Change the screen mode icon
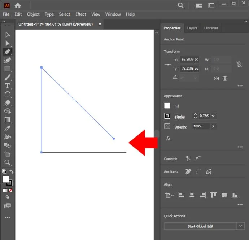Viewport: 249px width, 240px height. [8, 206]
